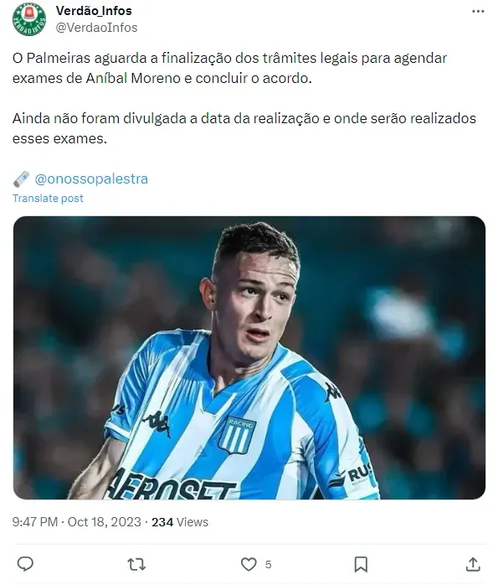Click the like count number 5

tap(269, 565)
